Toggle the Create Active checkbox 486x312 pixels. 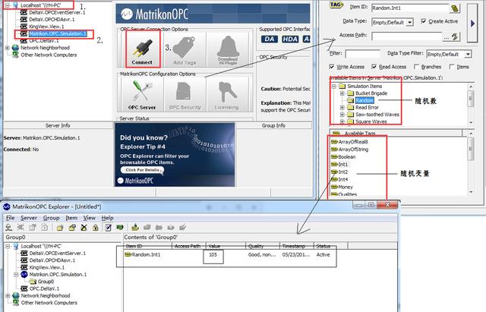click(x=424, y=21)
